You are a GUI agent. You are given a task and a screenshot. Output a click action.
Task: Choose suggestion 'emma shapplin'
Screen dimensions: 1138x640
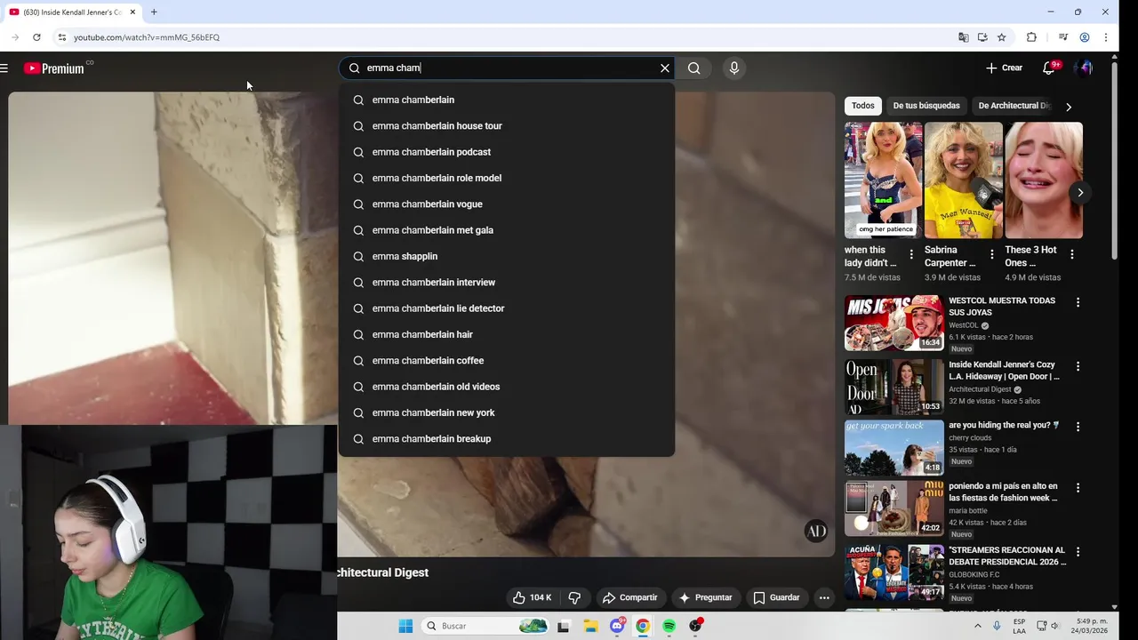point(506,256)
